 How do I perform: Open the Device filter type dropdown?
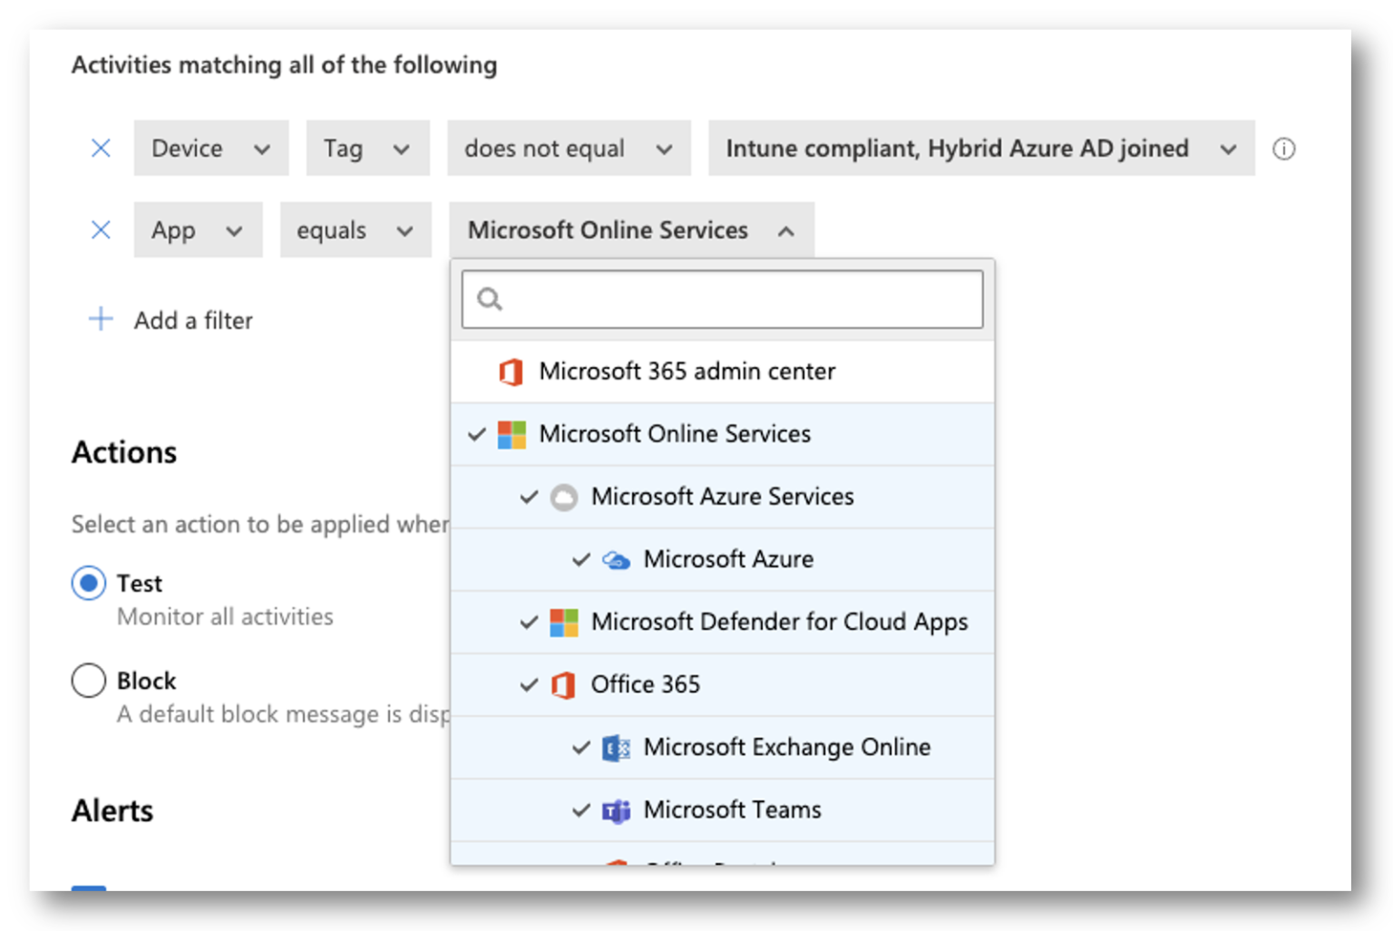point(211,148)
